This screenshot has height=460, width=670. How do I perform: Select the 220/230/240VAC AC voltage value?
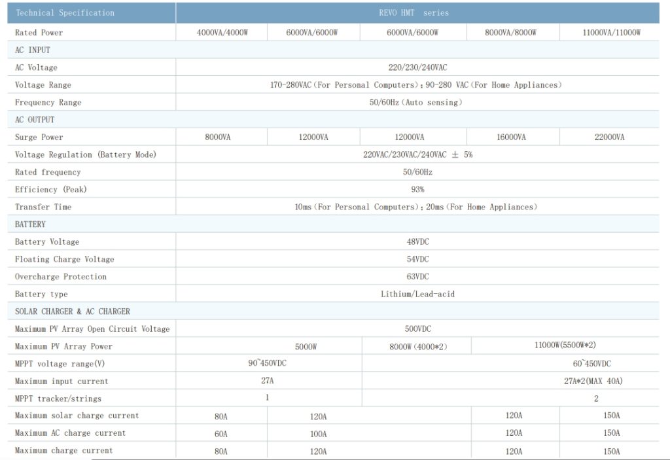(417, 67)
